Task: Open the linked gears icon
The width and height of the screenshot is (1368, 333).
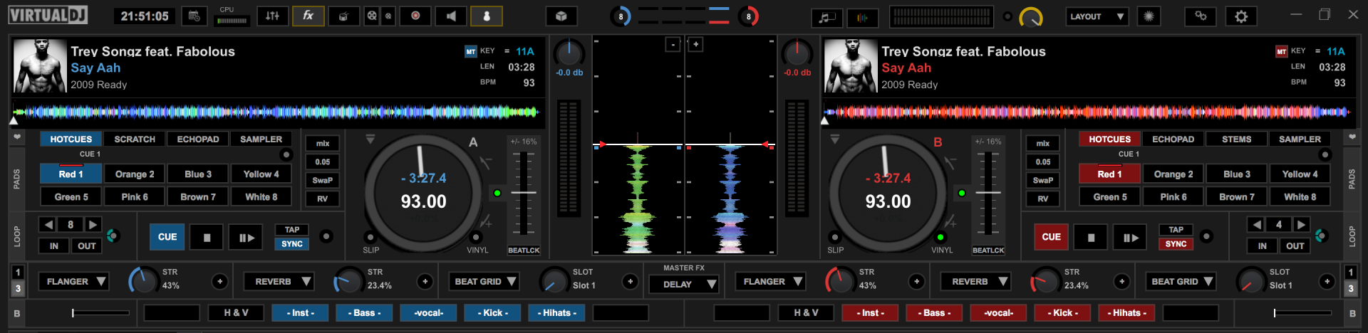Action: coord(1201,16)
